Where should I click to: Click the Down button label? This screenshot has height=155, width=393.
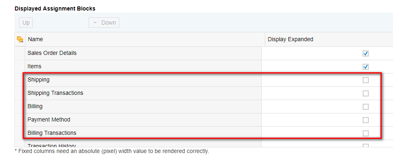pos(108,23)
